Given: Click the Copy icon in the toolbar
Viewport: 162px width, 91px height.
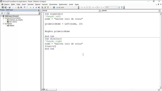Looking at the screenshot, I should tap(16, 7).
